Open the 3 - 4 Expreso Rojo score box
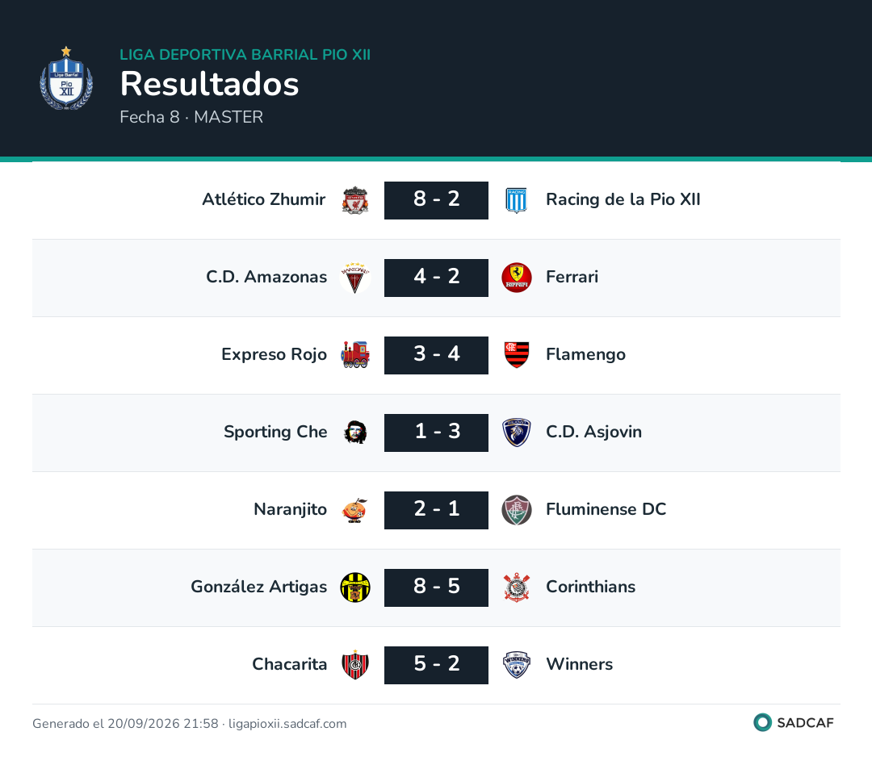The width and height of the screenshot is (872, 765). (x=436, y=355)
